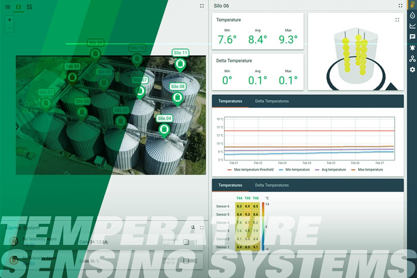This screenshot has width=417, height=278.
Task: Select heatmap table's Delta Temperatures tab
Action: pos(272,185)
